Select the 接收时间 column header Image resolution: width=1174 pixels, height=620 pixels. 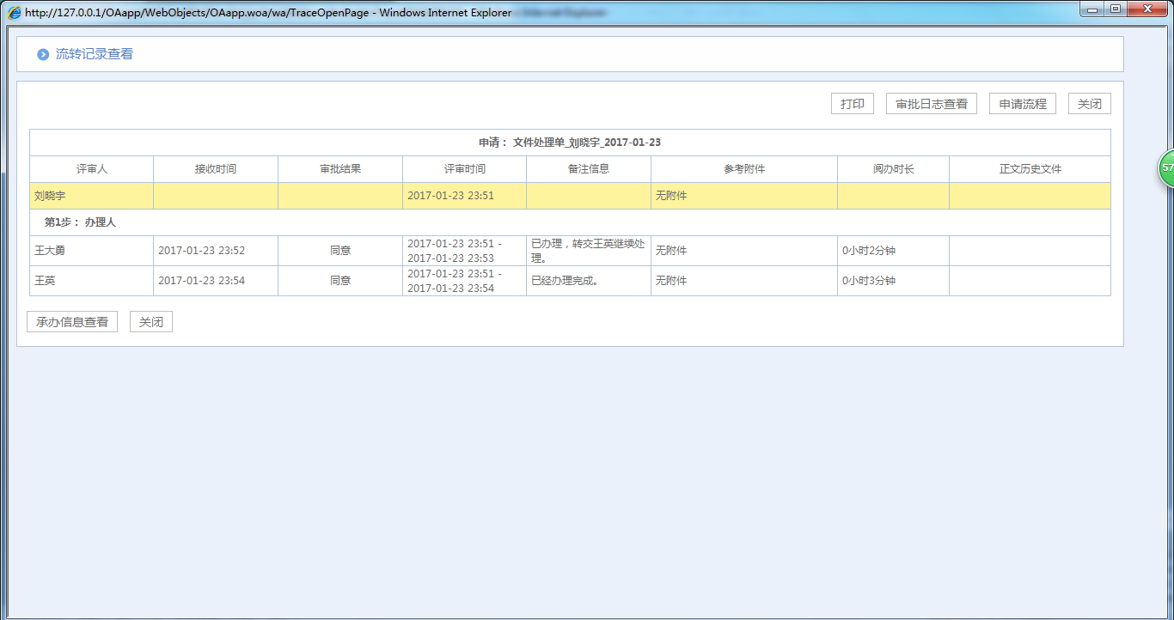(215, 169)
